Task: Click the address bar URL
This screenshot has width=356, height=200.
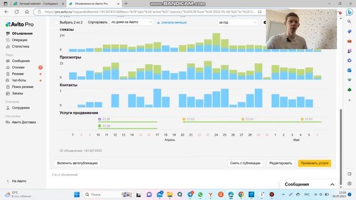Action: click(150, 12)
